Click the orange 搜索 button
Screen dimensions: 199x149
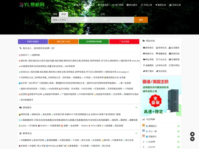[141, 20]
